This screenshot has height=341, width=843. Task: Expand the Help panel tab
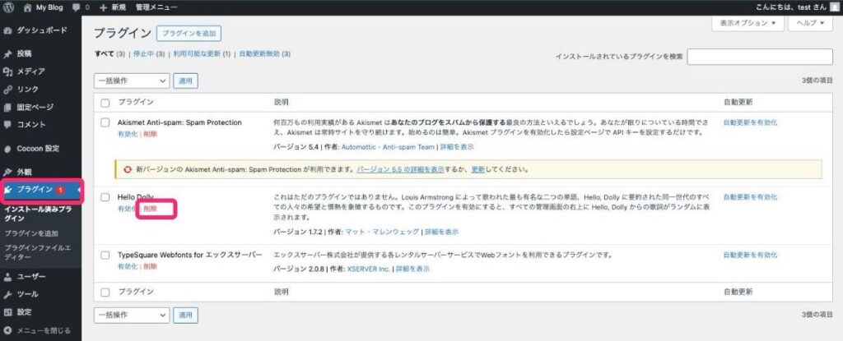pos(811,24)
